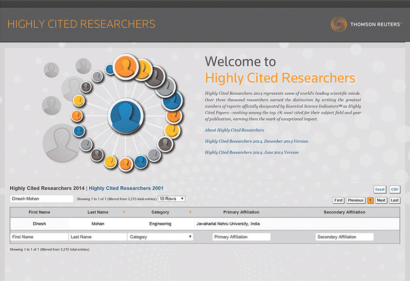Export results with Excel button
Screen dimensions: 410x281
(380, 189)
